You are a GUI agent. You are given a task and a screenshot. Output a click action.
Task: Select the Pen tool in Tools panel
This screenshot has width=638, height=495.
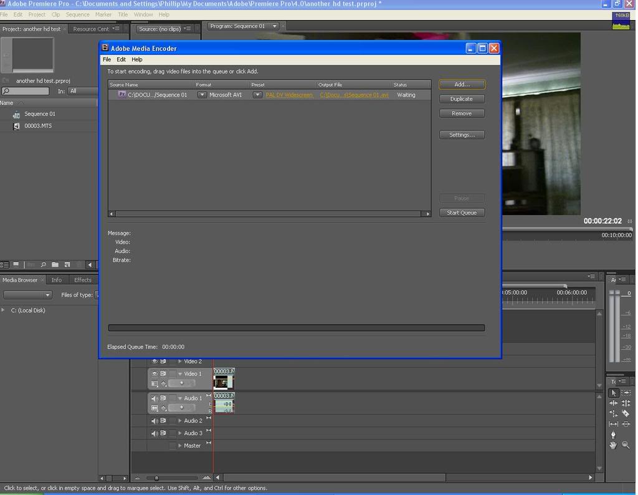click(x=614, y=435)
